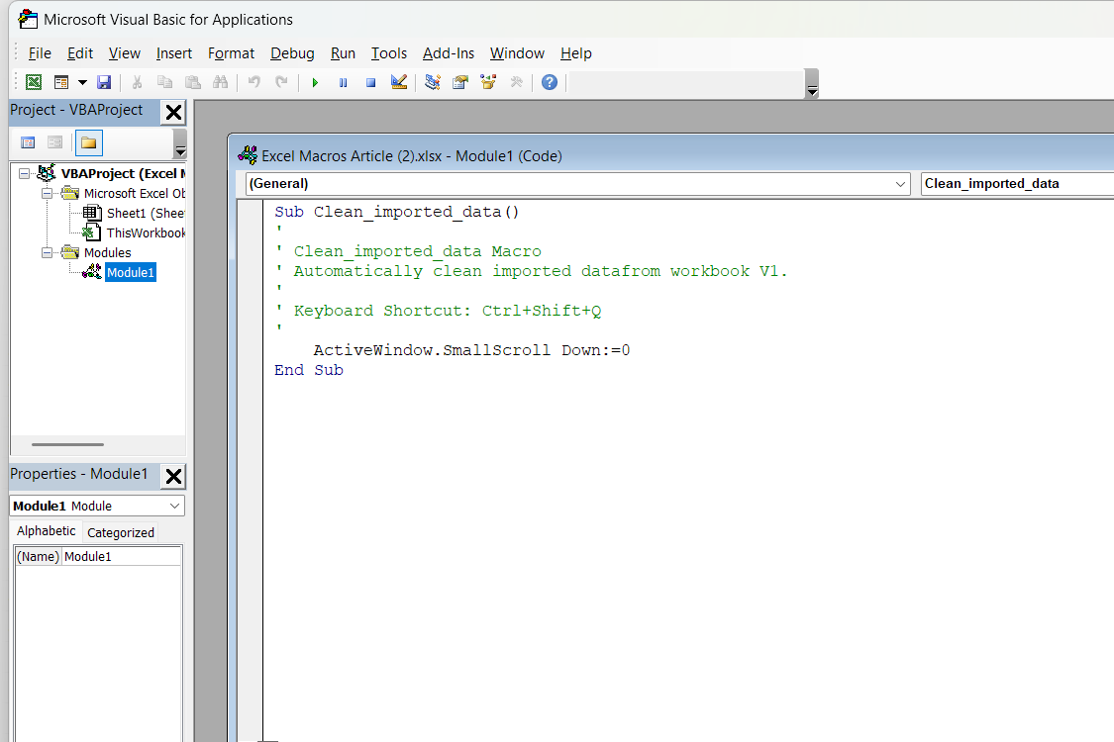Click the code margin indicator bar

coord(251,469)
